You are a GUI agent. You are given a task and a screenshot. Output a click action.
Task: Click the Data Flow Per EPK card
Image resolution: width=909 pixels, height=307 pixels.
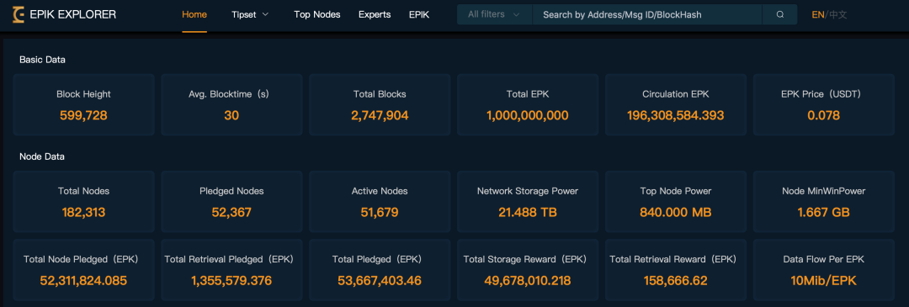[x=824, y=270]
